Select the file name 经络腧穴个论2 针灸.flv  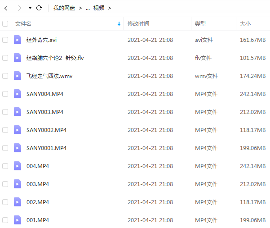pyautogui.click(x=55, y=58)
